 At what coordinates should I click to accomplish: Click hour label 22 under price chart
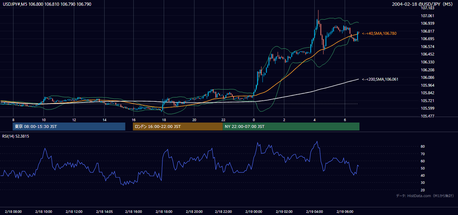(x=223, y=120)
